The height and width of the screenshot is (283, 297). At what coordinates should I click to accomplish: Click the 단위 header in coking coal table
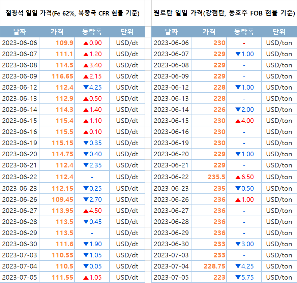[x=279, y=32]
